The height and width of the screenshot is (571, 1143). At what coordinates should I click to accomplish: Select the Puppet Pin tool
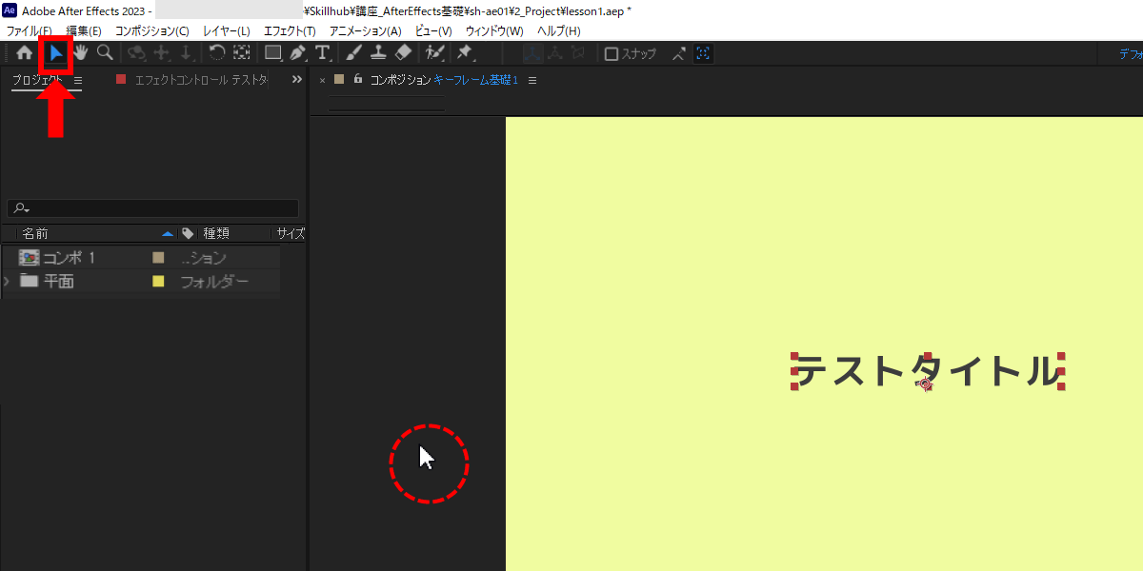[465, 53]
